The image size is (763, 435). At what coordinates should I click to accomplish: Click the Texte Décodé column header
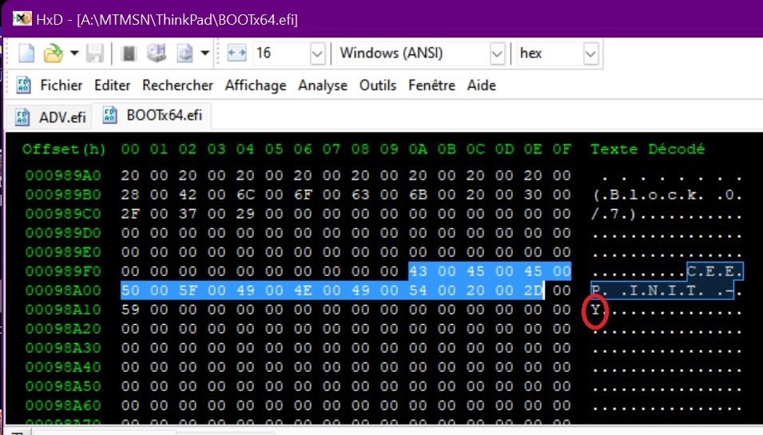(647, 149)
